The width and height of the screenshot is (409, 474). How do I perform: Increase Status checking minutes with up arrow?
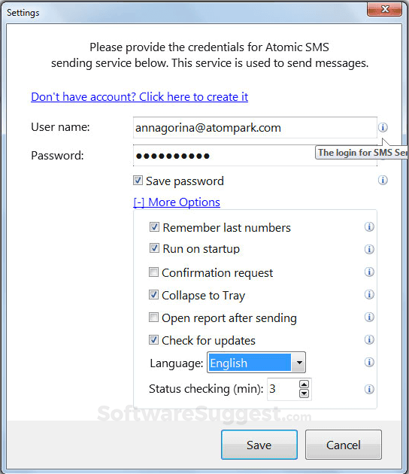(x=304, y=384)
